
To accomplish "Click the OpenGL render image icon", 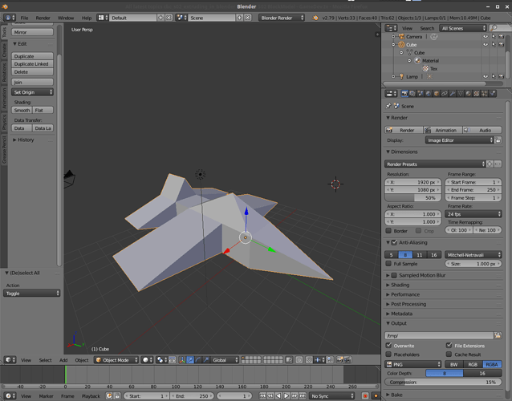I will 340,360.
